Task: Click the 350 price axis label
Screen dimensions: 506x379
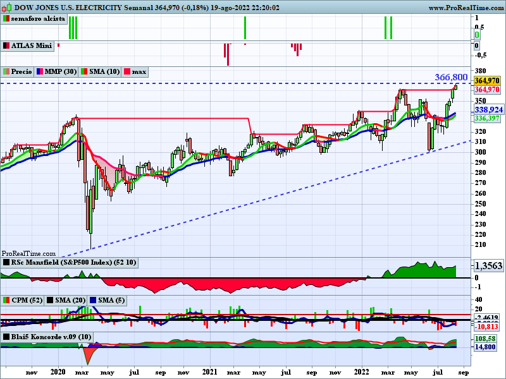Action: tap(481, 100)
